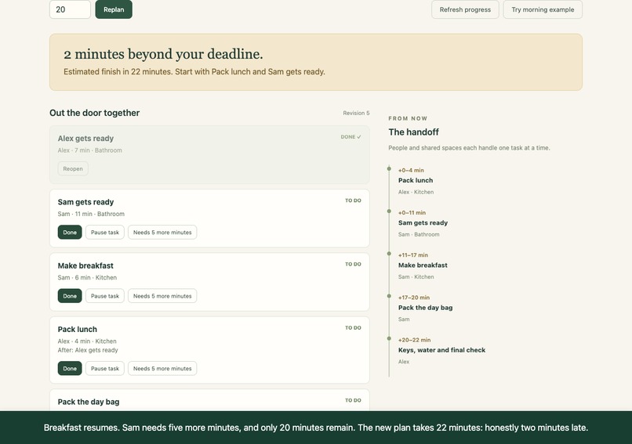Screen dimensions: 632x444
Task: Click the timeline dot for Sam gets ready
Action: (x=389, y=211)
